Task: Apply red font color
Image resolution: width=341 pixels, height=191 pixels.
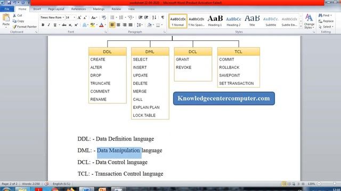Action: coord(101,25)
